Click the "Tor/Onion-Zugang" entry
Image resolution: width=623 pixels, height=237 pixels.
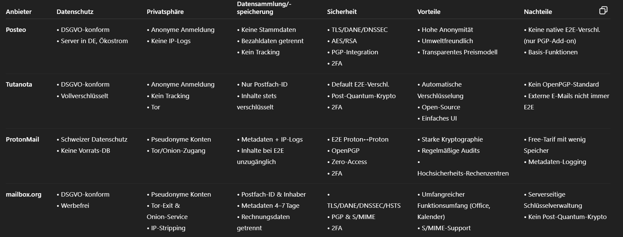178,150
